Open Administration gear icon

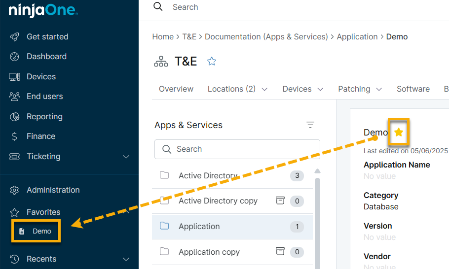point(15,190)
